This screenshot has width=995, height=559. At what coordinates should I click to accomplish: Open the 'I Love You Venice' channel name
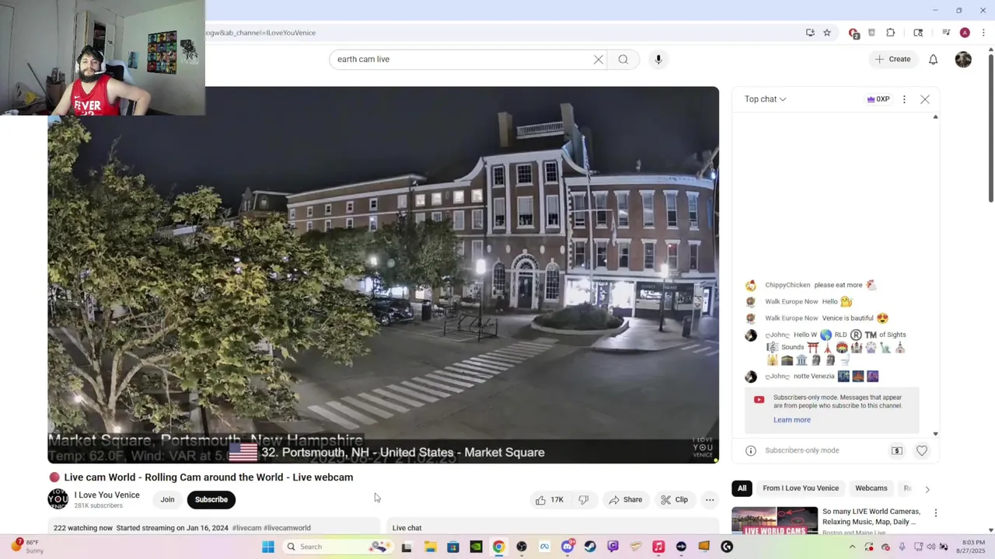(107, 495)
